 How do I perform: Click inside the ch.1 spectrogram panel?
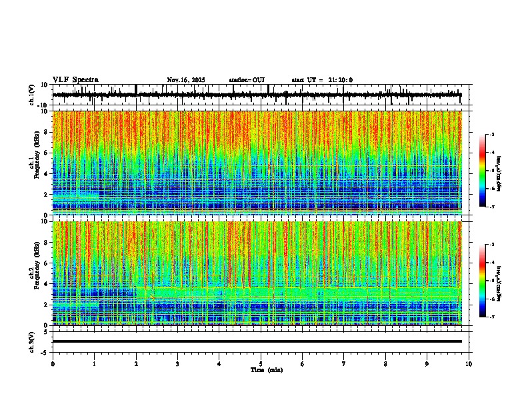point(257,163)
